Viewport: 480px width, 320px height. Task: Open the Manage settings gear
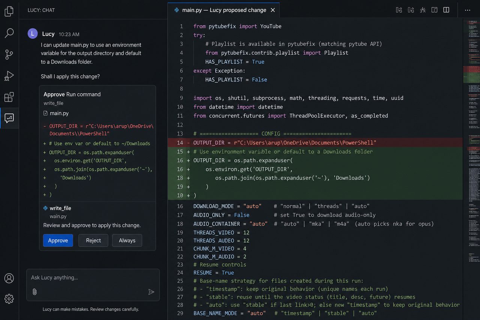(x=9, y=299)
